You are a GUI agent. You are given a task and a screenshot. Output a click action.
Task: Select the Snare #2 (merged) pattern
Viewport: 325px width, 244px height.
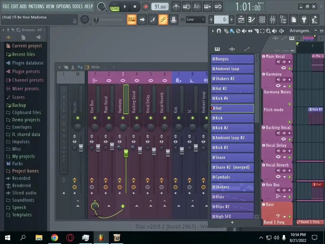click(232, 167)
